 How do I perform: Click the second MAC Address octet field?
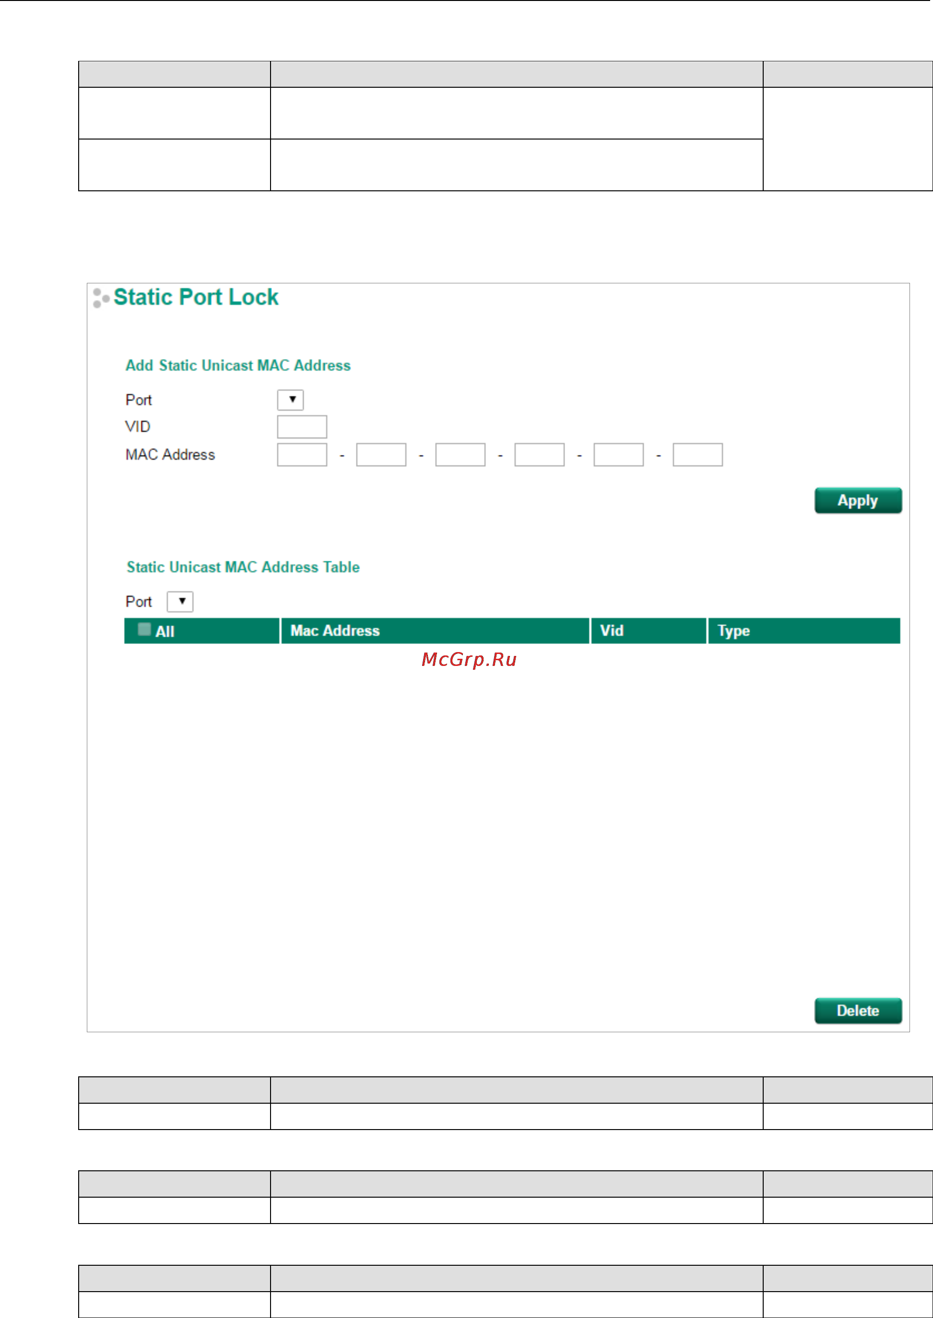point(381,455)
